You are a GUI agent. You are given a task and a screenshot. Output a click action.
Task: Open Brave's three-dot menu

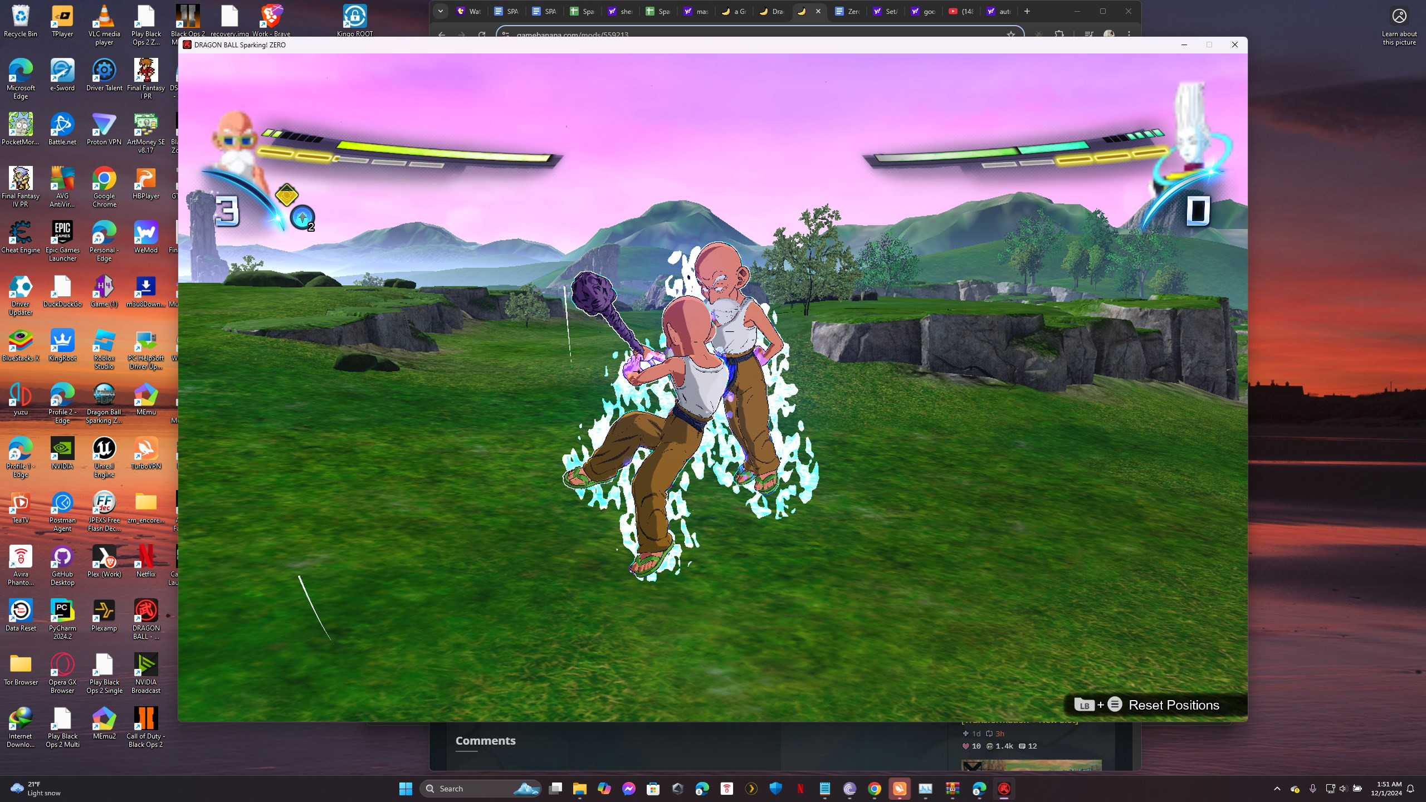click(x=1129, y=35)
